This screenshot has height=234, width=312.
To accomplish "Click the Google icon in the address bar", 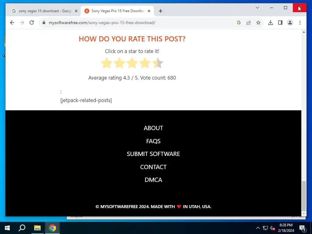I will (239, 23).
